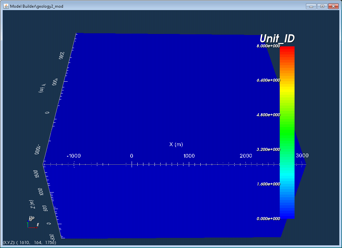
Task: Click the 3000 label on the X axis
Action: click(302, 156)
